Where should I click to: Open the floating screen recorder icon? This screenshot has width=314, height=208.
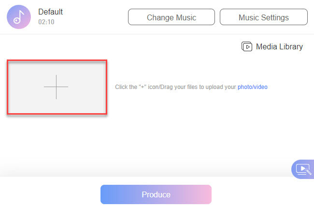[303, 169]
